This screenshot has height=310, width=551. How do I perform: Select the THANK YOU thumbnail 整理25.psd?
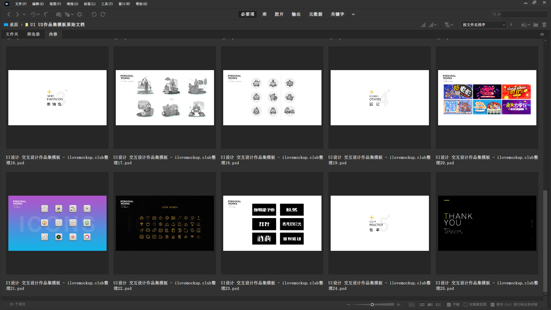[487, 223]
